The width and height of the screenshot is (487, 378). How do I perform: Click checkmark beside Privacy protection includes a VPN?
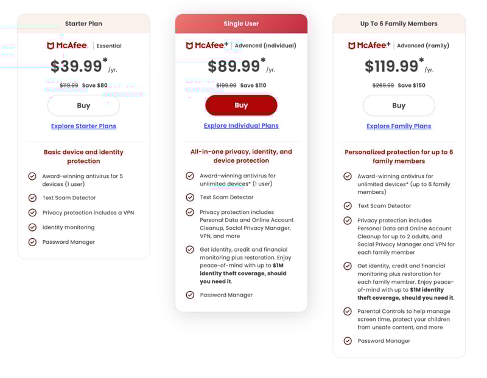click(x=32, y=213)
